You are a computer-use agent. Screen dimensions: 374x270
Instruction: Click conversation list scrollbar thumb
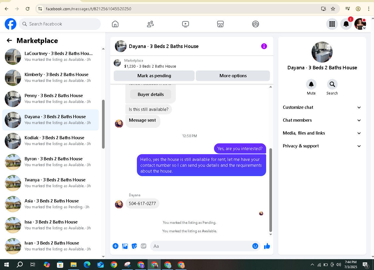coord(103,124)
